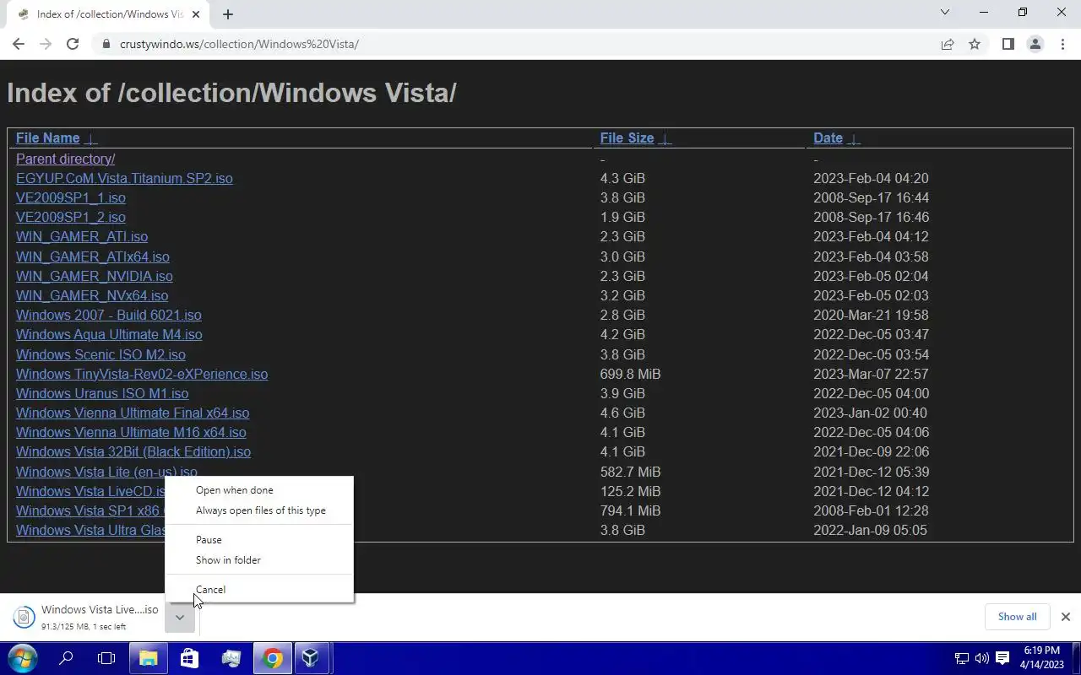View site information lock icon
This screenshot has width=1081, height=675.
point(106,44)
